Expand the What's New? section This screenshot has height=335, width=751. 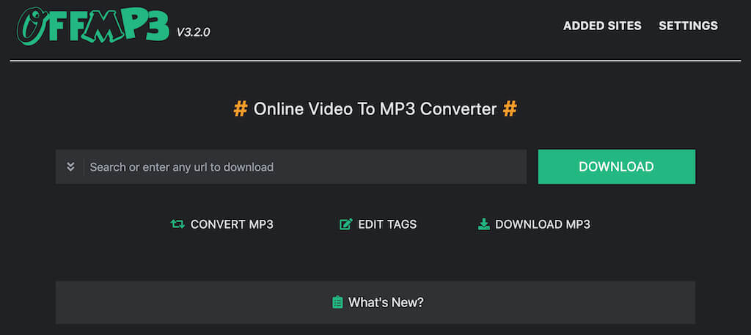[x=375, y=303]
